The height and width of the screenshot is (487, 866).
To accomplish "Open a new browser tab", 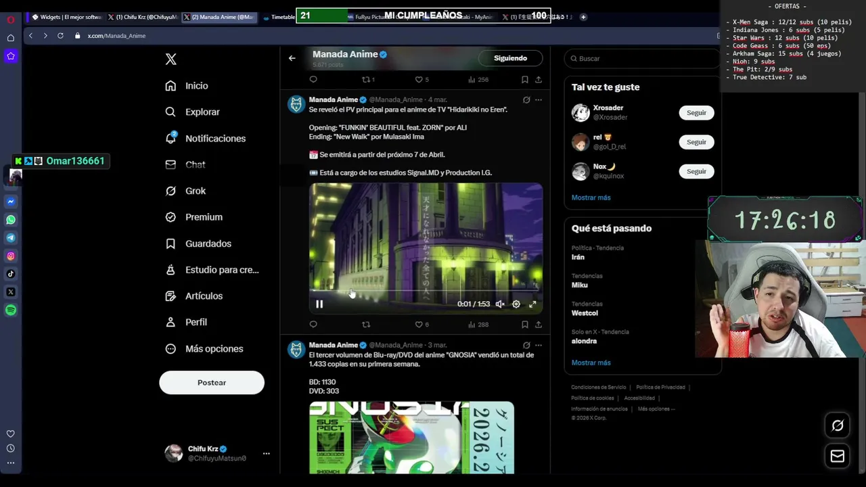I will (583, 17).
